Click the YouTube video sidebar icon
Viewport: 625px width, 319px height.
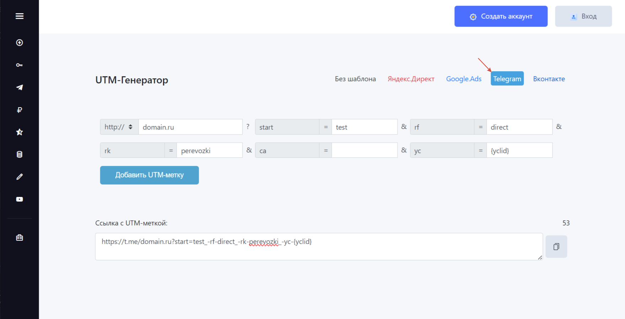pyautogui.click(x=20, y=199)
